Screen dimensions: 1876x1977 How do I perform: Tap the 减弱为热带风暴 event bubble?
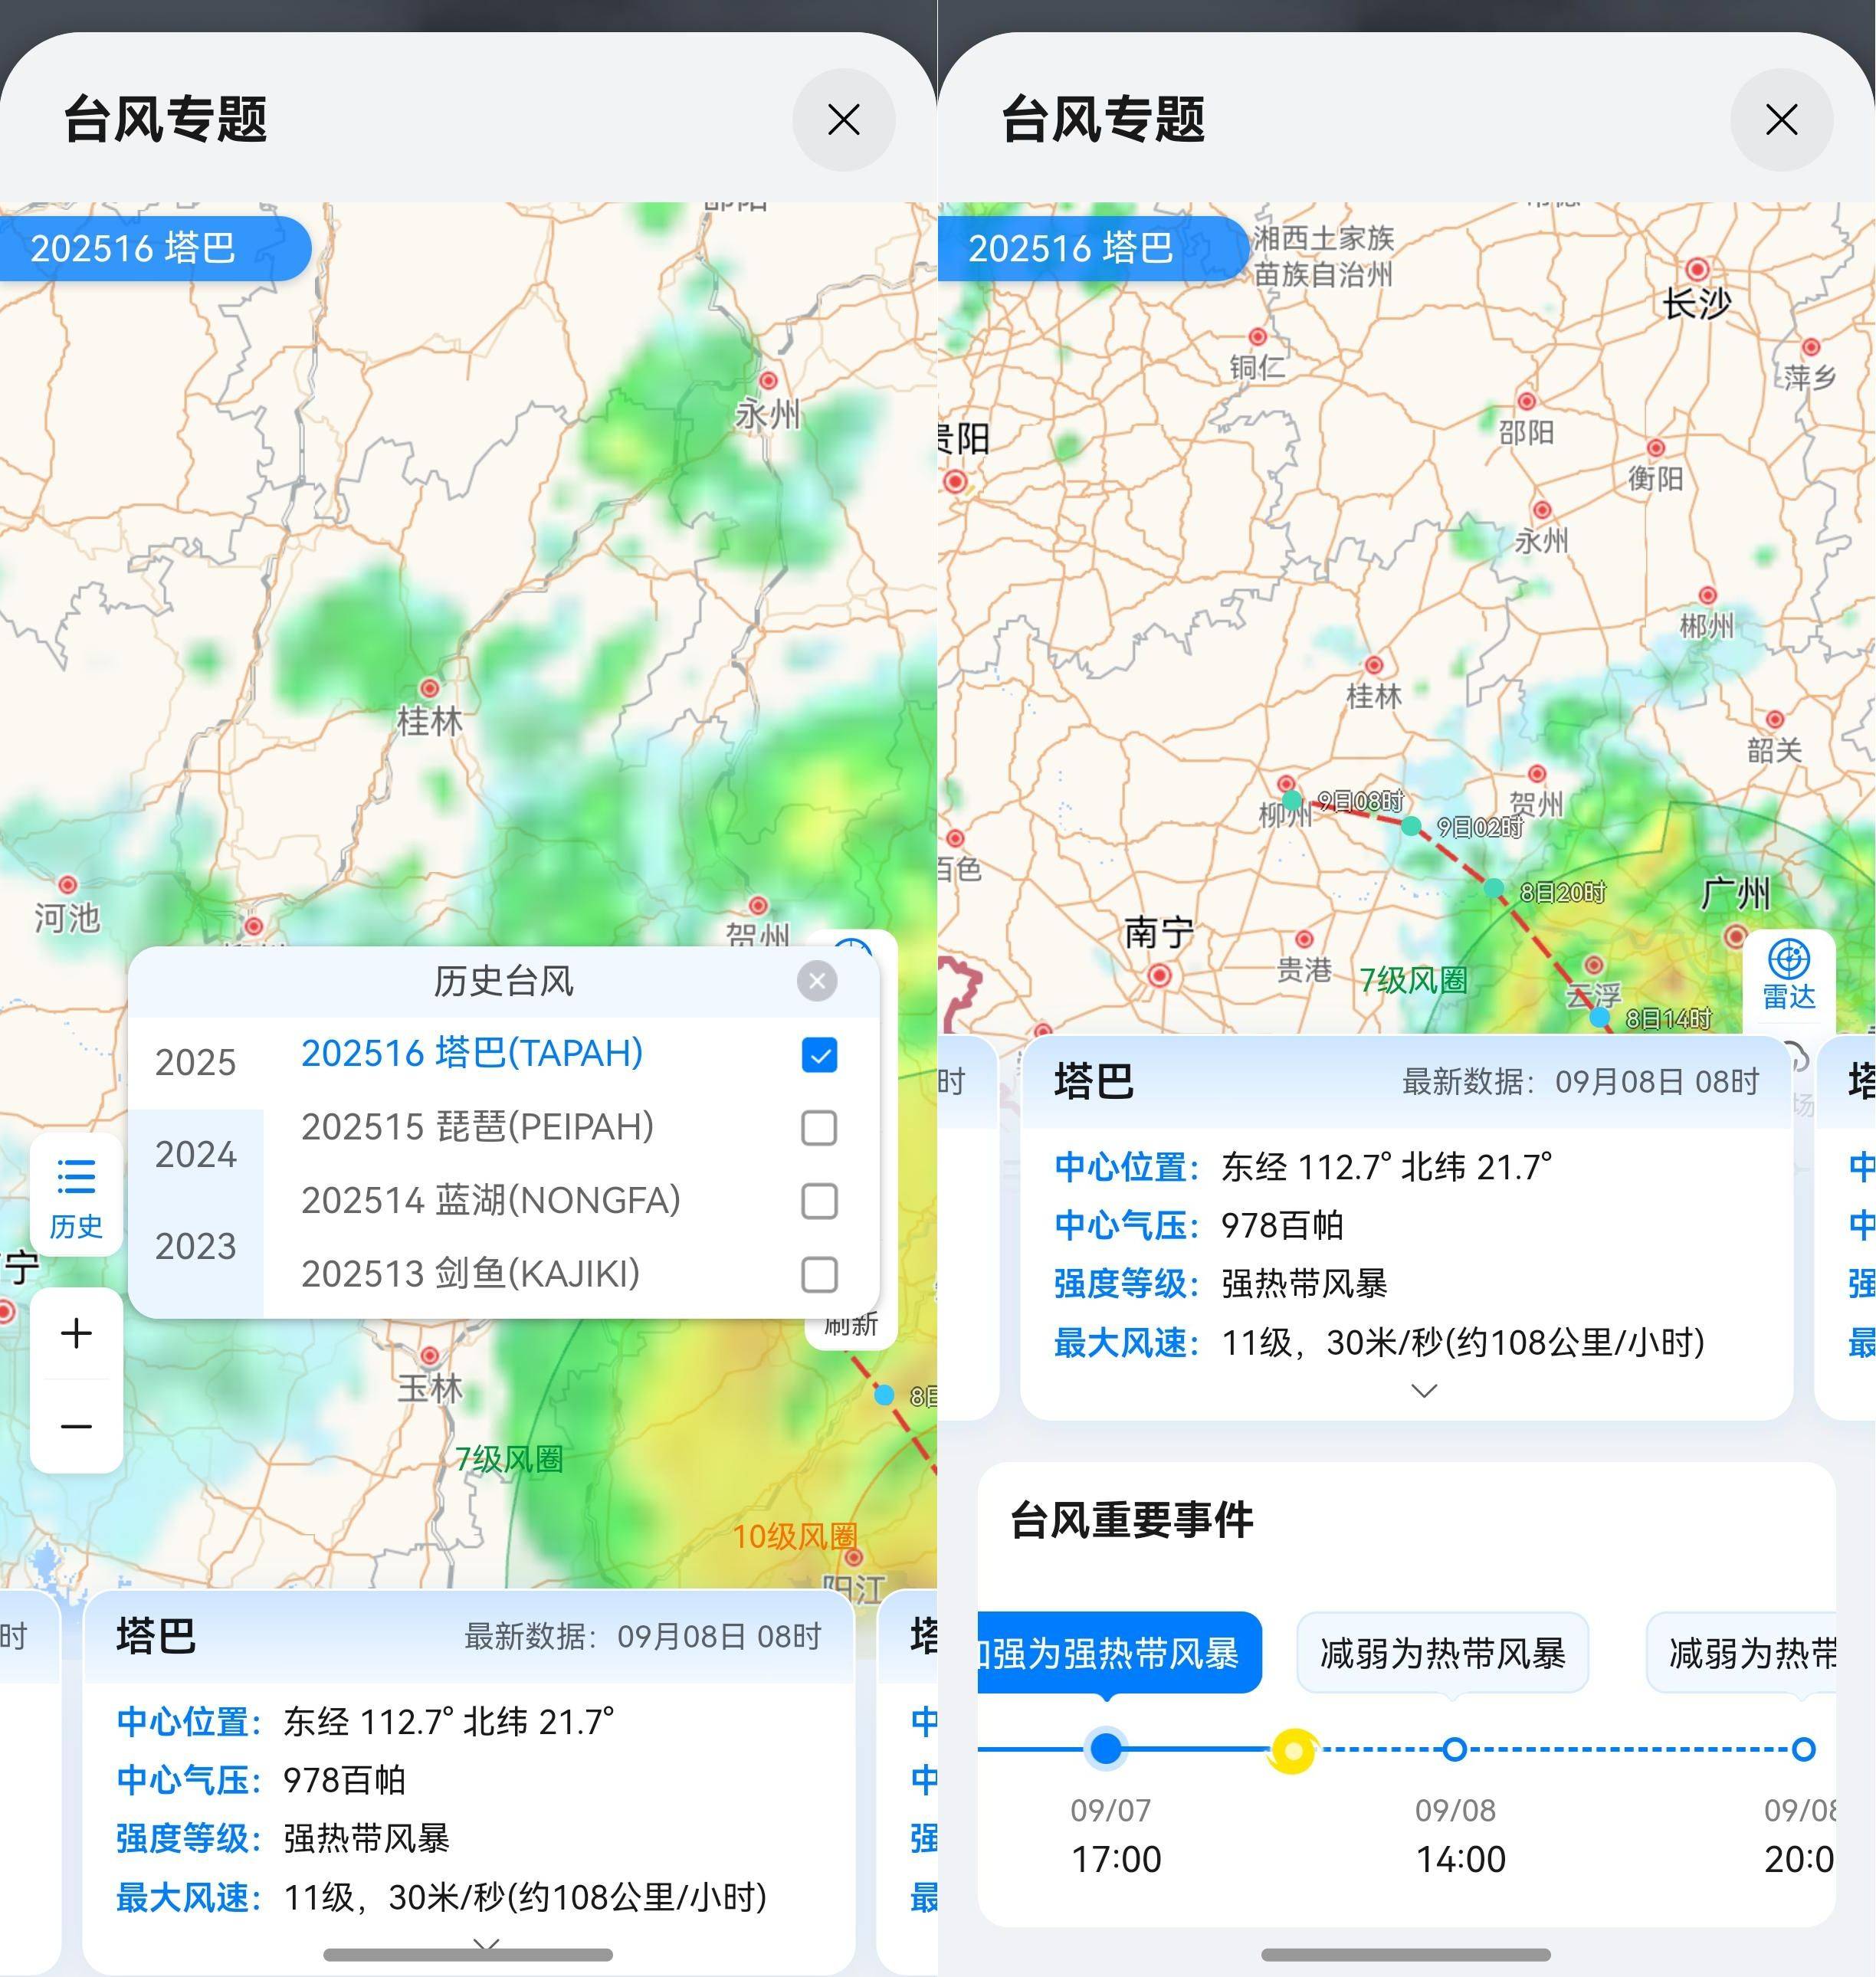pos(1442,1654)
